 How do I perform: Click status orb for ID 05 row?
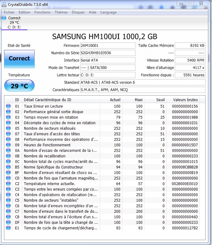[x=8, y=128]
